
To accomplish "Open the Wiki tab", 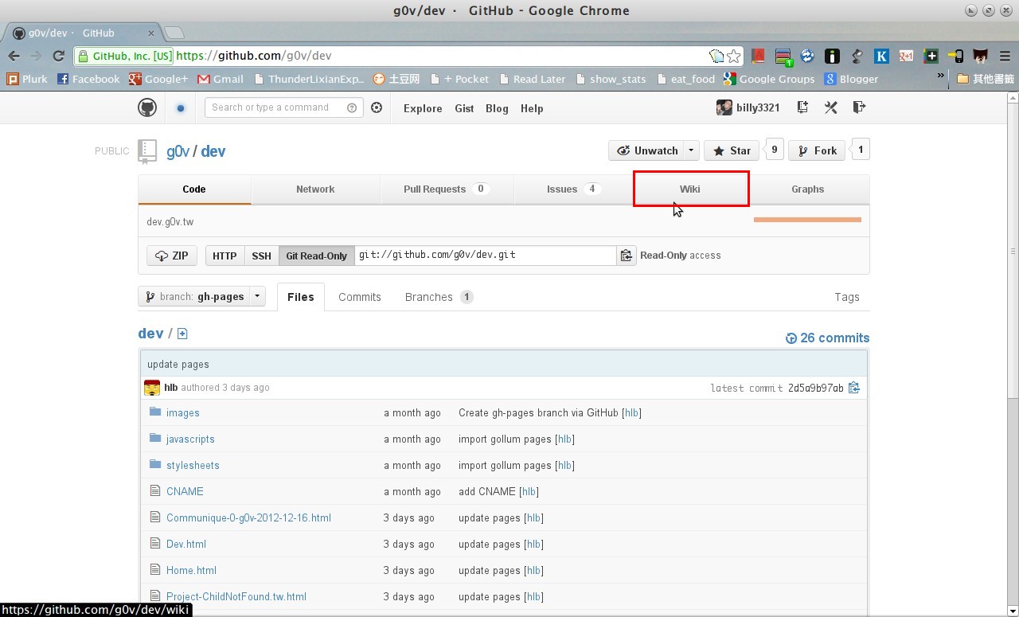I will 690,189.
